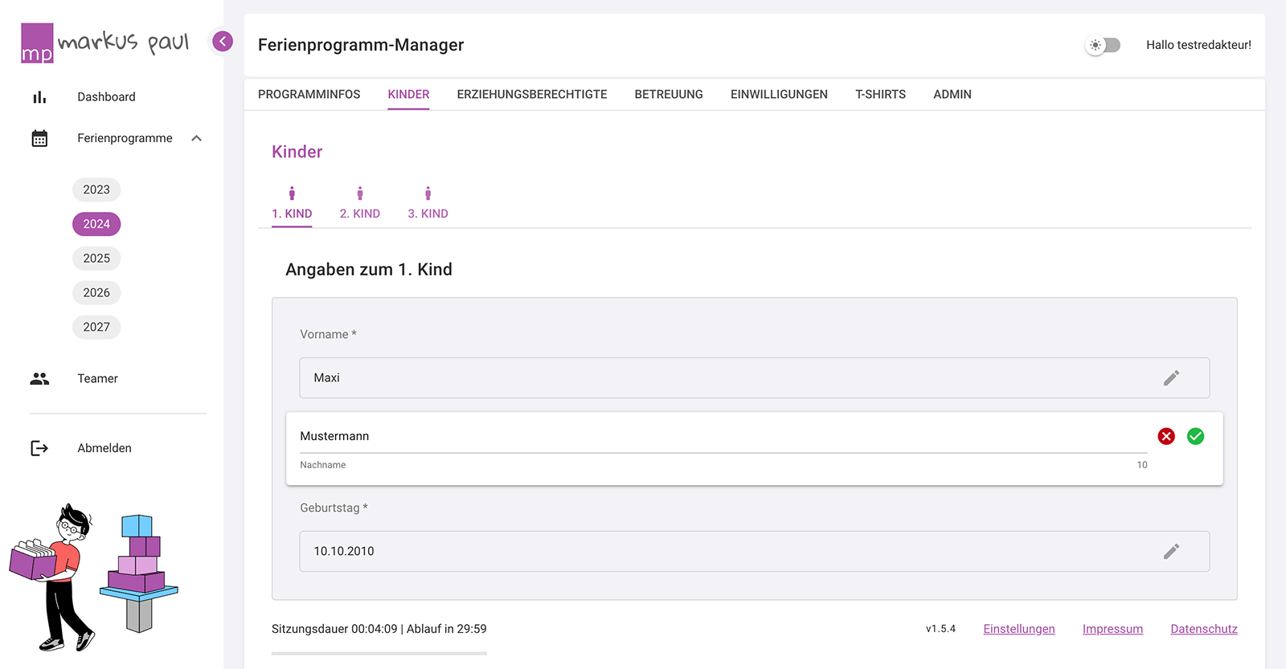Image resolution: width=1286 pixels, height=669 pixels.
Task: Select the 2024 year chip
Action: point(96,224)
